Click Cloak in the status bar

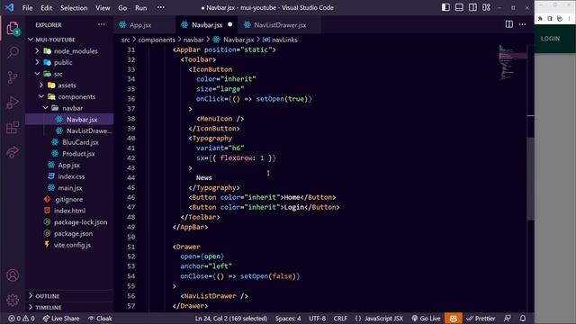pos(100,319)
